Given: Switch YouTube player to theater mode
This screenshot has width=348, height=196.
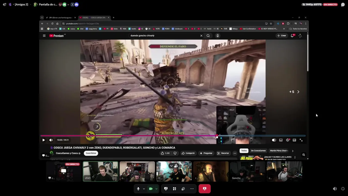Looking at the screenshot, I should [294, 140].
